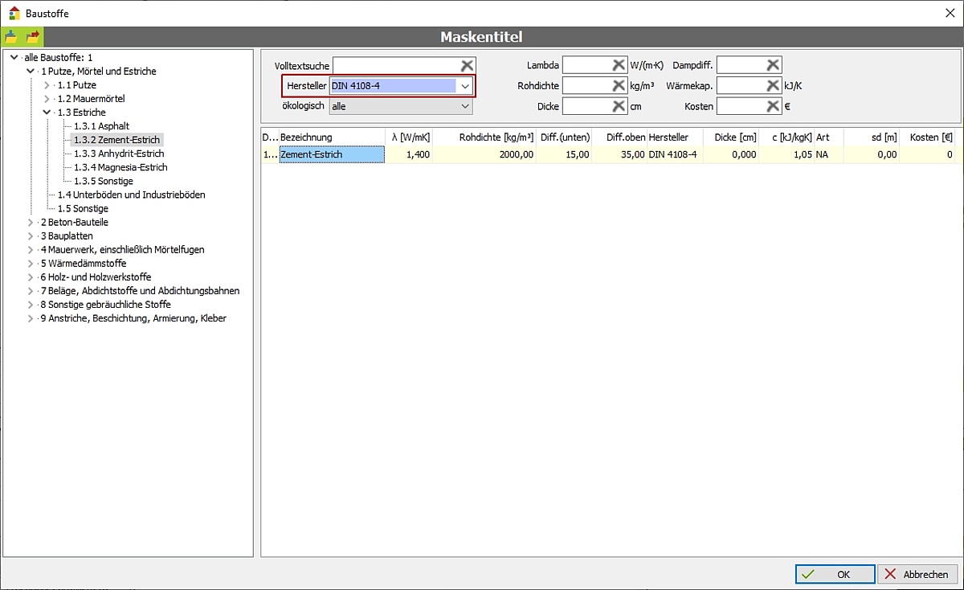Select 1.4 Unterböden und Industrieböden
The width and height of the screenshot is (964, 590).
point(131,195)
